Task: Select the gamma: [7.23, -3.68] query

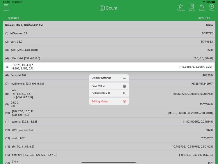Action: click(109, 122)
